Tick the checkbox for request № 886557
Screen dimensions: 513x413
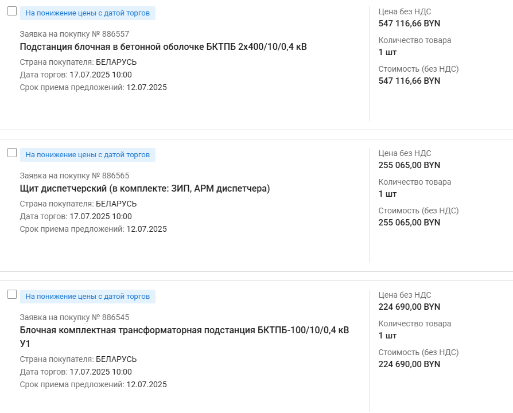(x=12, y=11)
